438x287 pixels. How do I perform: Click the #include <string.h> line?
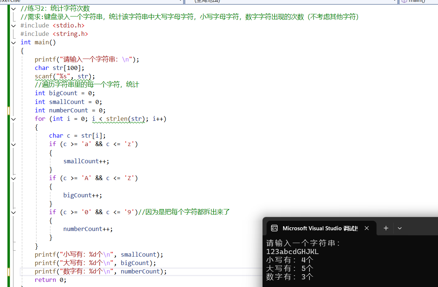(x=54, y=34)
